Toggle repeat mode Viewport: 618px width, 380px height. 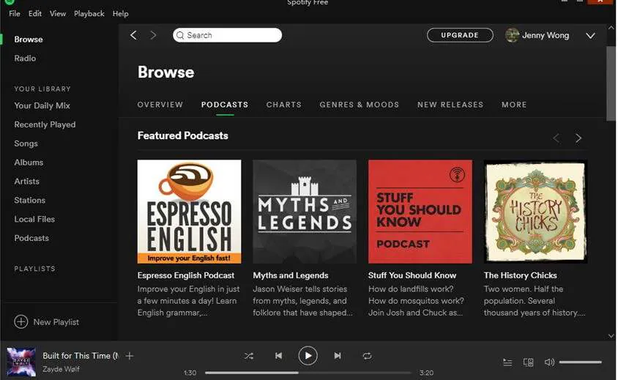click(x=367, y=356)
